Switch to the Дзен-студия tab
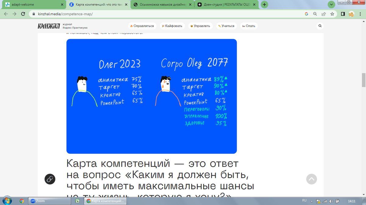 227,5
